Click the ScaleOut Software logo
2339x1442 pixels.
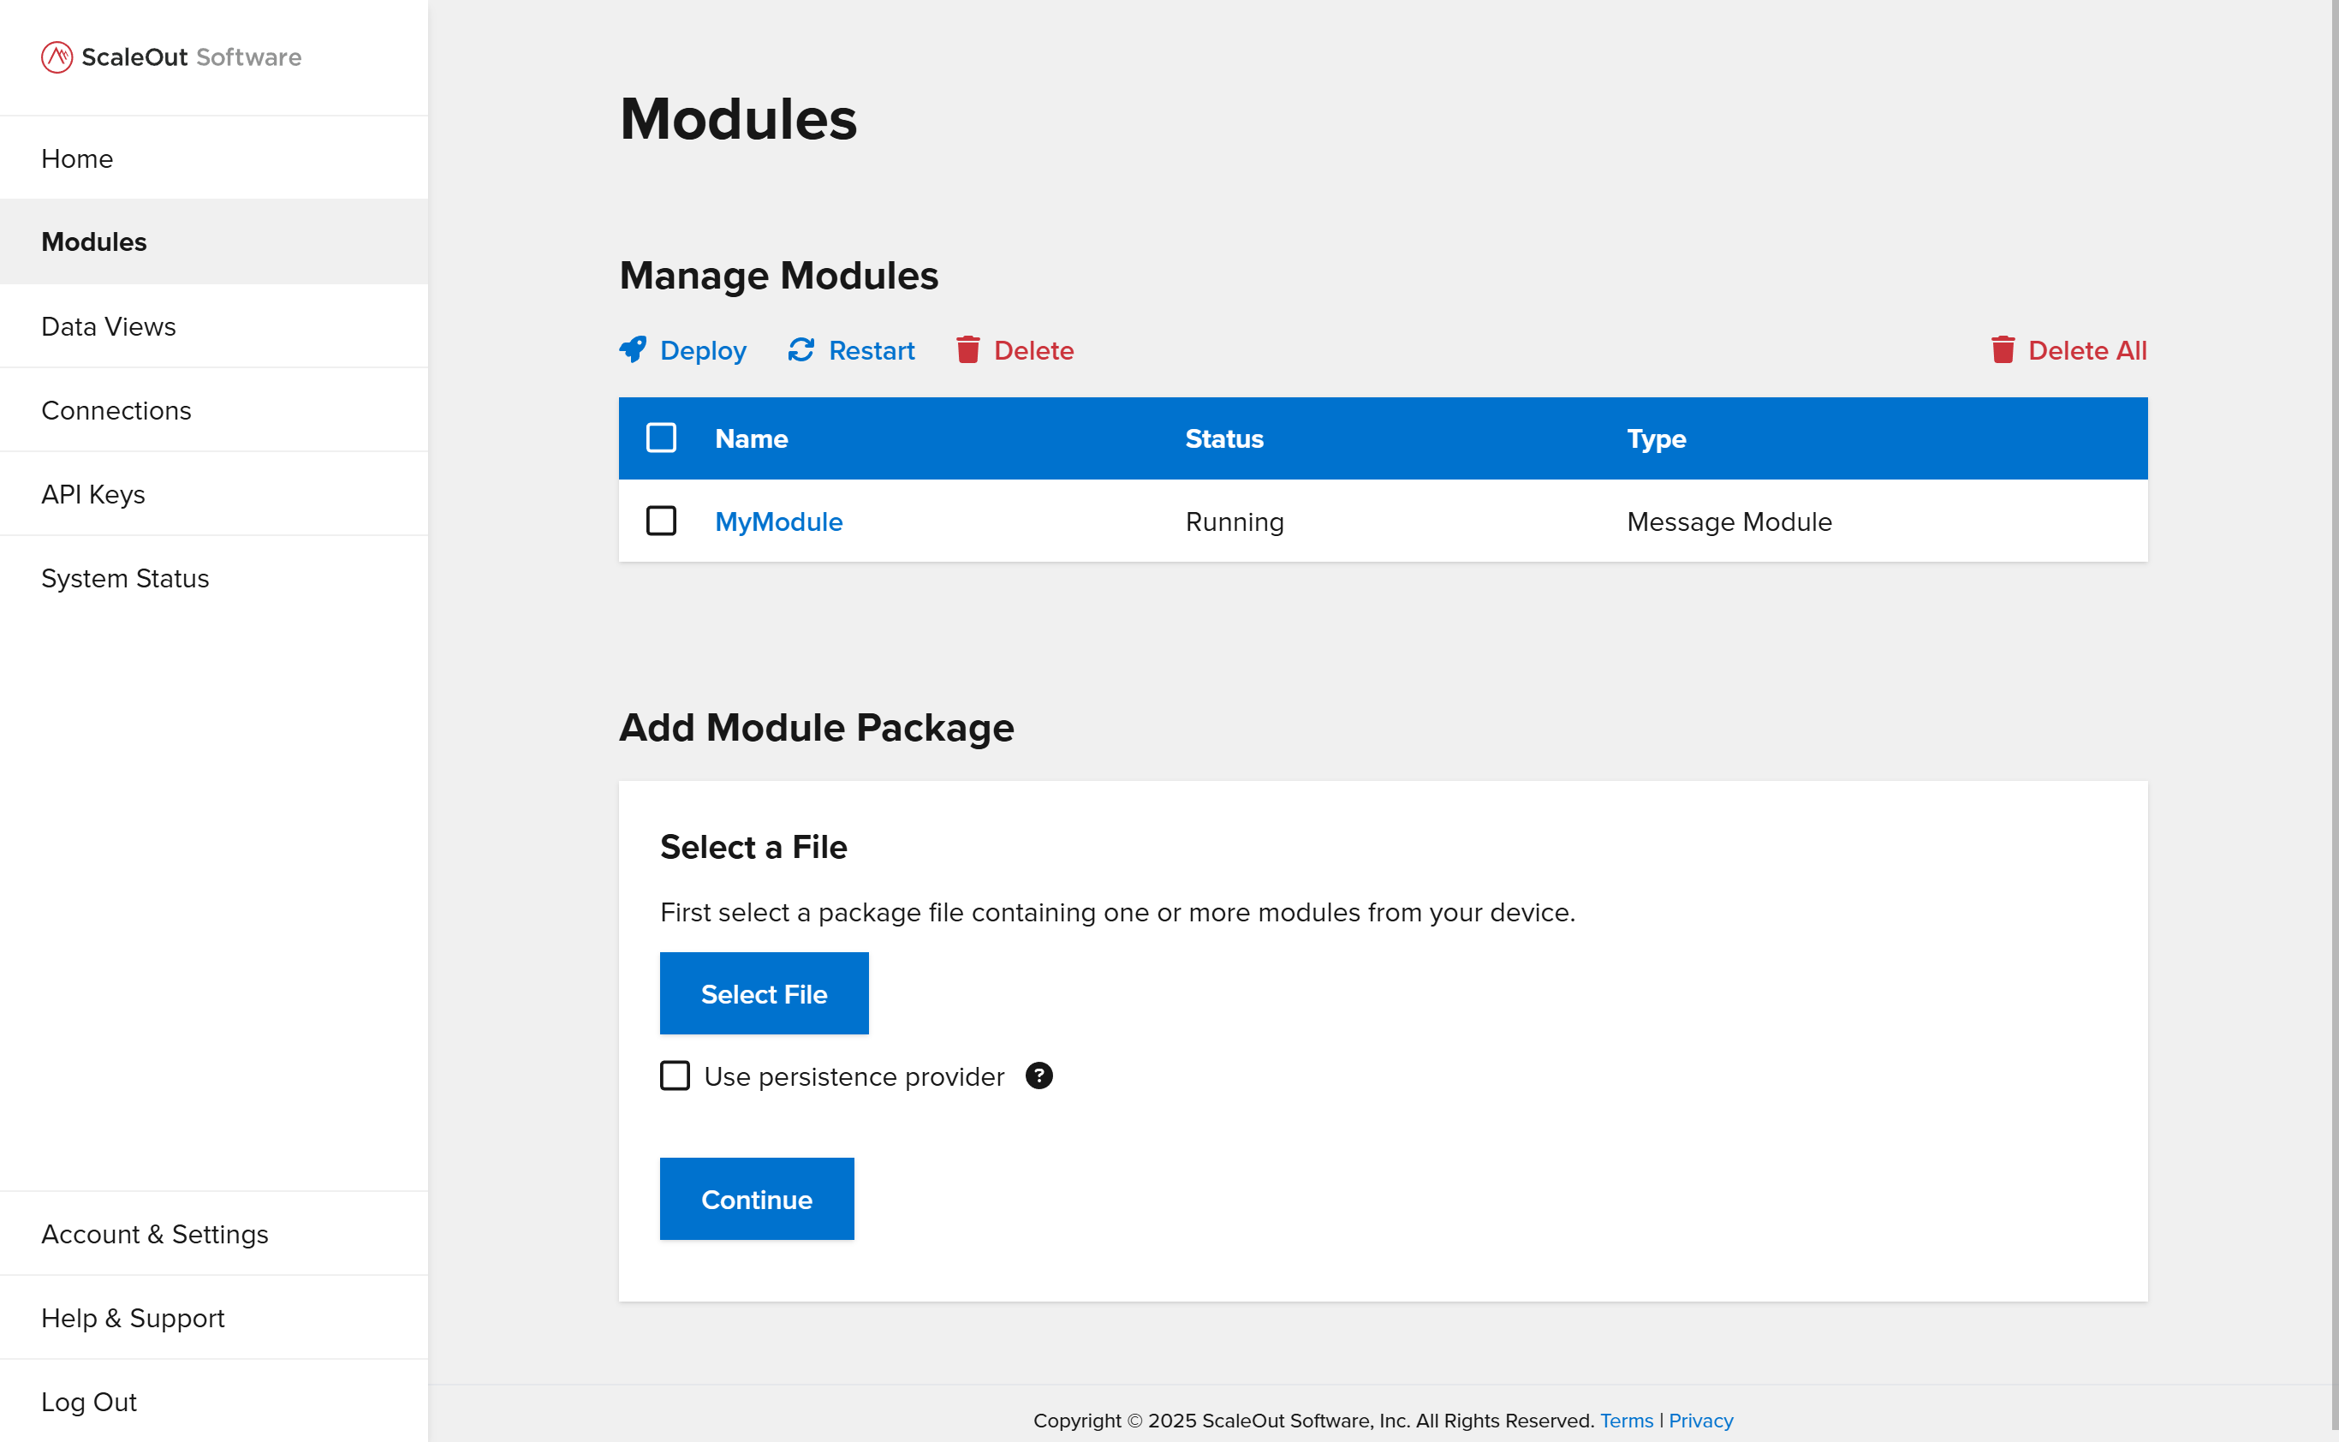tap(171, 57)
